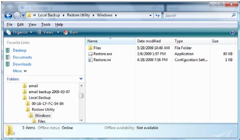Image resolution: width=240 pixels, height=140 pixels.
Task: Select 00-16-CF-FC-54-B4 folder
Action: tap(48, 104)
